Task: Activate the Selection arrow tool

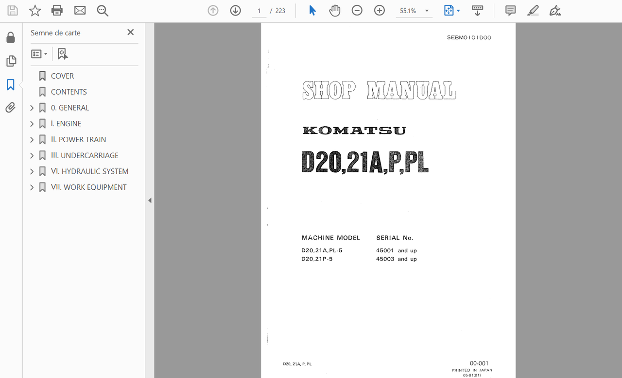Action: (312, 11)
